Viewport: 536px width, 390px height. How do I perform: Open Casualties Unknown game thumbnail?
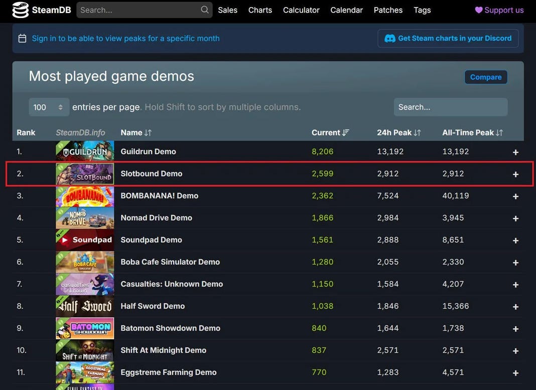pos(85,284)
